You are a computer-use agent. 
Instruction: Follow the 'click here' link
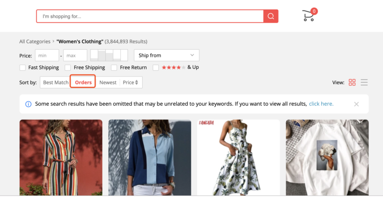[x=321, y=104]
